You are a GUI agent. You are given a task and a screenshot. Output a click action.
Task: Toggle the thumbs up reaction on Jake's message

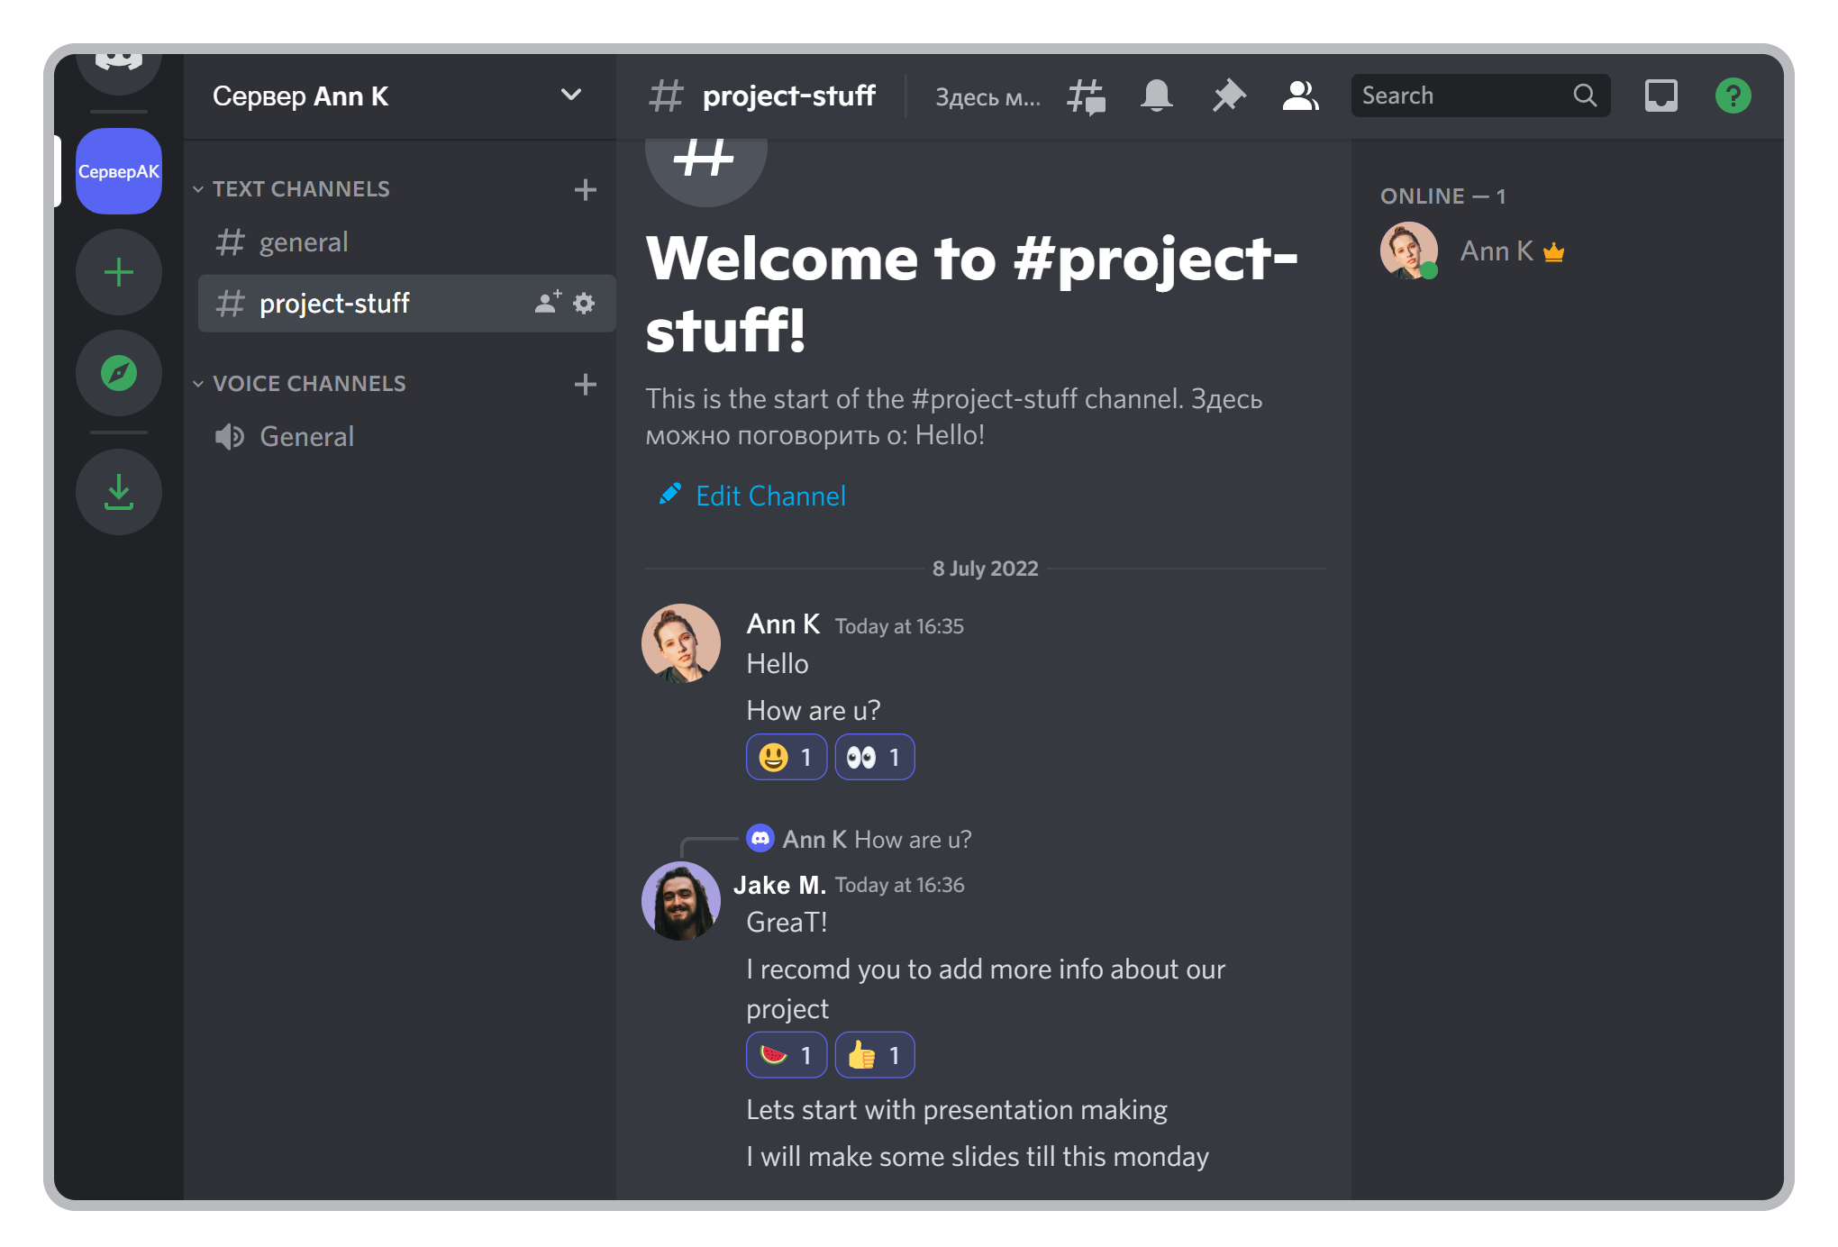873,1054
